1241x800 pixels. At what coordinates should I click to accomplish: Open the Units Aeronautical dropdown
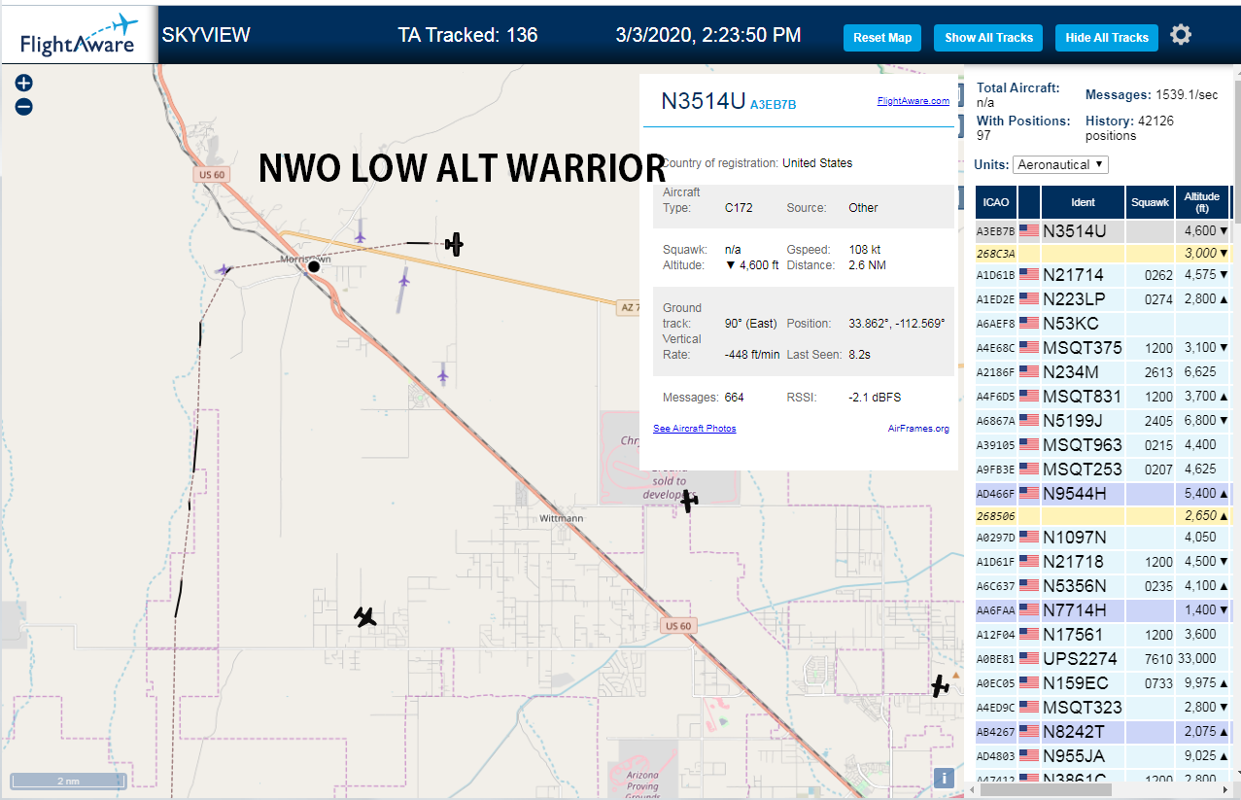(1060, 165)
